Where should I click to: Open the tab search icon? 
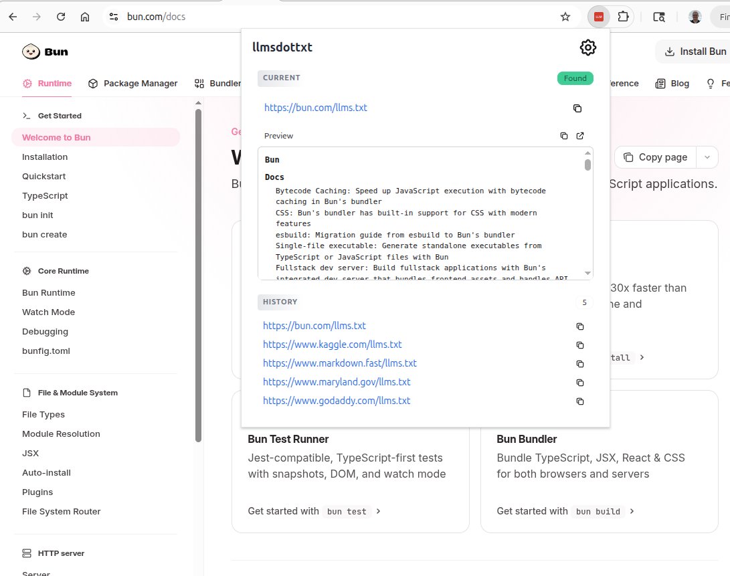tap(659, 17)
